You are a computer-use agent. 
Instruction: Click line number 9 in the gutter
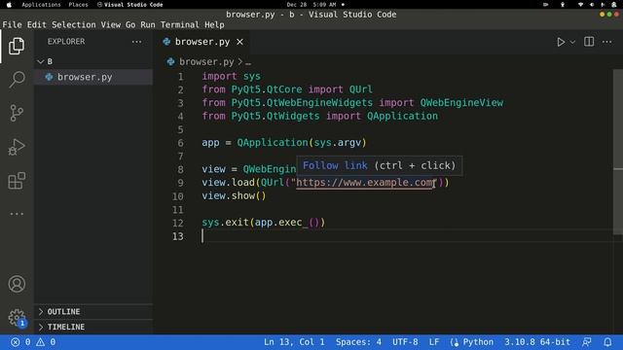coord(180,183)
